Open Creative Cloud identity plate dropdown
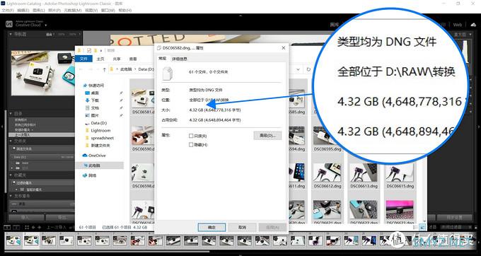Image resolution: width=481 pixels, height=256 pixels. coord(46,25)
